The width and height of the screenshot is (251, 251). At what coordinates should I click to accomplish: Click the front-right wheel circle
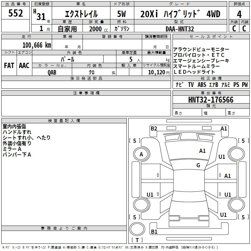(236, 154)
